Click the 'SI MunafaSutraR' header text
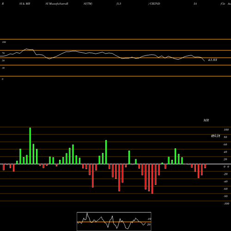Viewport: 231px width, 231px height. coord(57,4)
